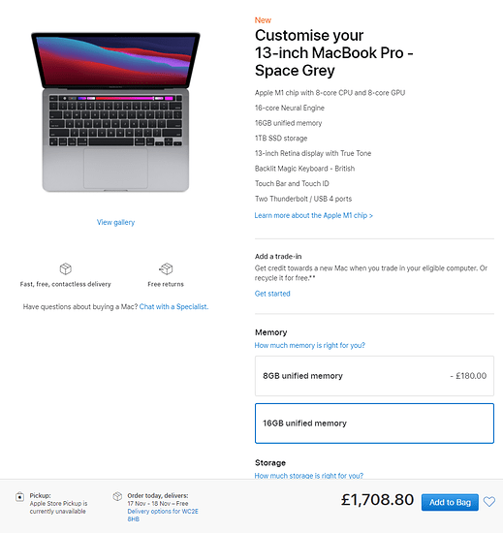
Task: Select the 16GB unified memory option
Action: 374,423
